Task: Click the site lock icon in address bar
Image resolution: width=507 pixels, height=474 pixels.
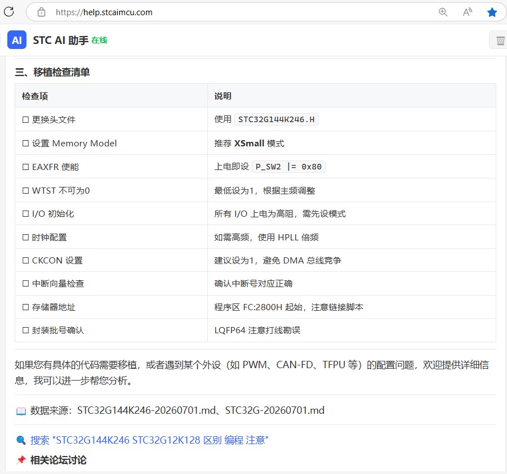Action: [x=41, y=12]
